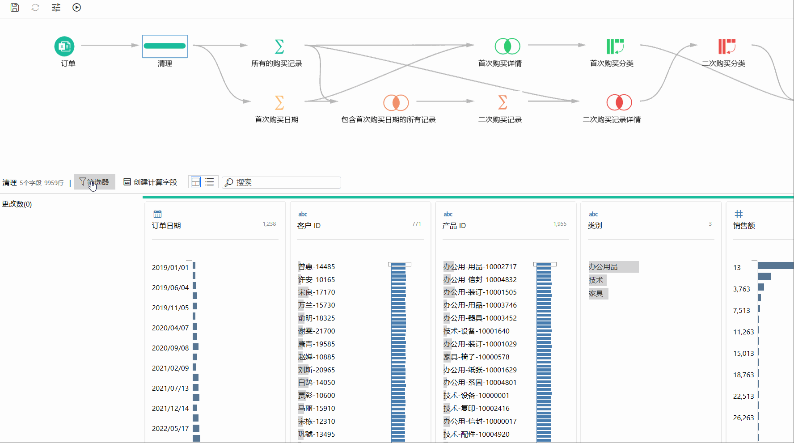Click the 客户 ID values scroll thumb

(x=400, y=264)
